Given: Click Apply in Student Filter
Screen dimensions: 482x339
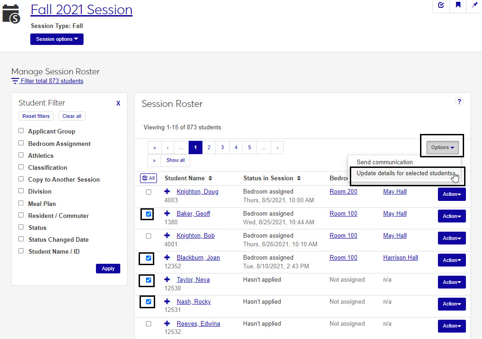Looking at the screenshot, I should [108, 268].
